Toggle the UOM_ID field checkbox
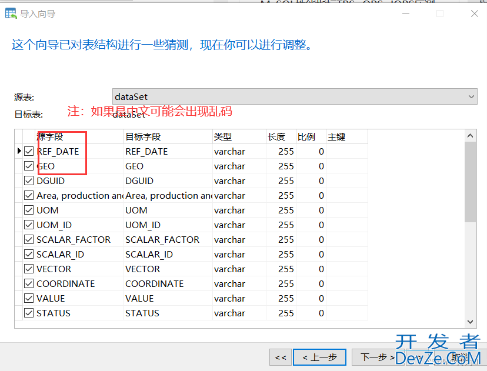Image resolution: width=487 pixels, height=371 pixels. (x=29, y=225)
